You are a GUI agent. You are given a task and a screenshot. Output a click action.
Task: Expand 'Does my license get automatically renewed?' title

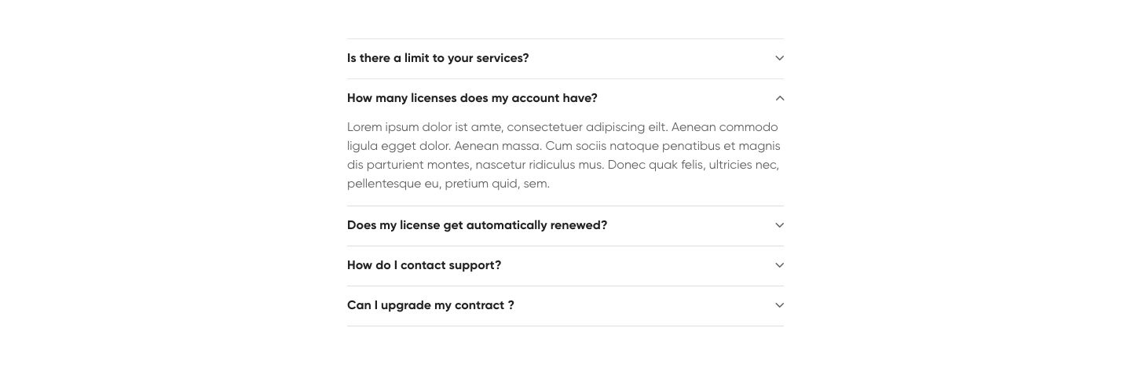(477, 225)
